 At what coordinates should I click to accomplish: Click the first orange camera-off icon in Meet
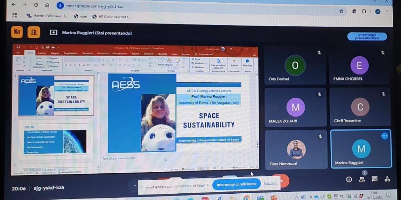17,32
